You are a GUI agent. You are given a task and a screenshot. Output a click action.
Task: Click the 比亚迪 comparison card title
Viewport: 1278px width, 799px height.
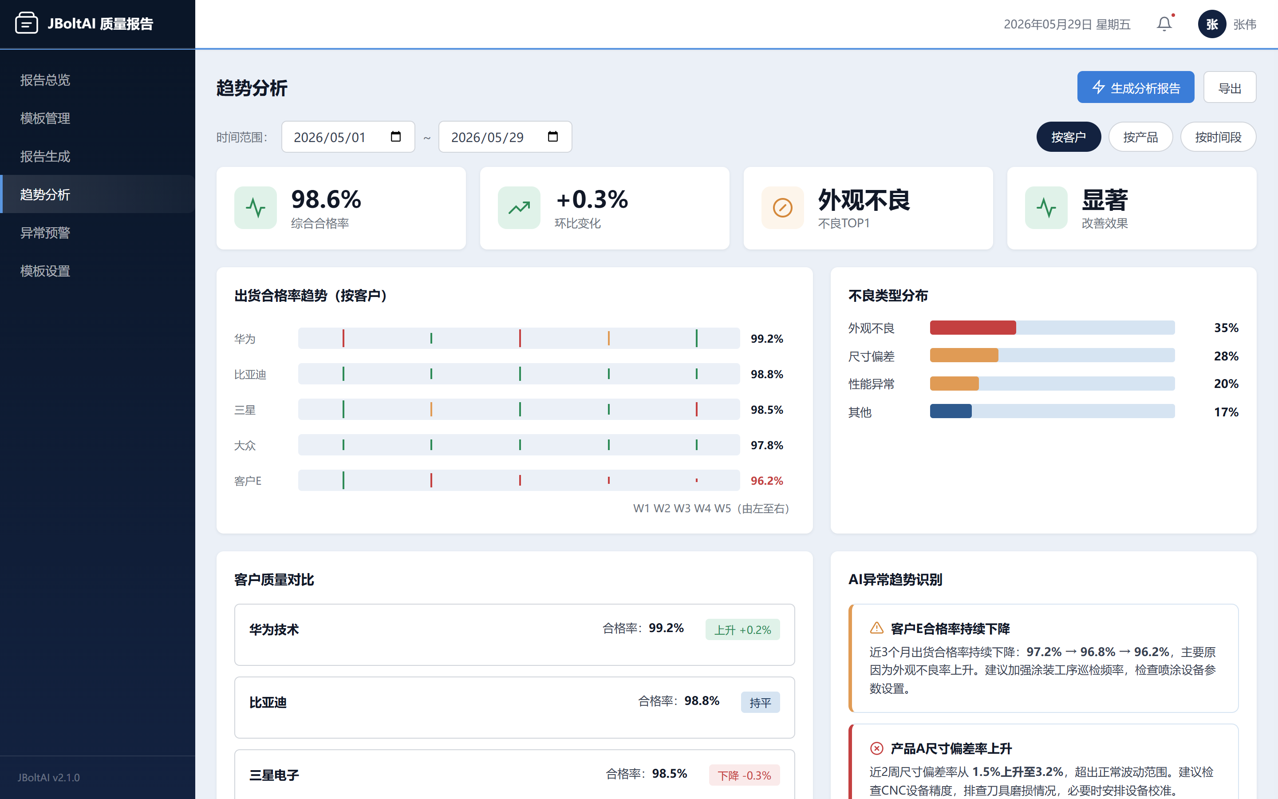click(x=268, y=702)
